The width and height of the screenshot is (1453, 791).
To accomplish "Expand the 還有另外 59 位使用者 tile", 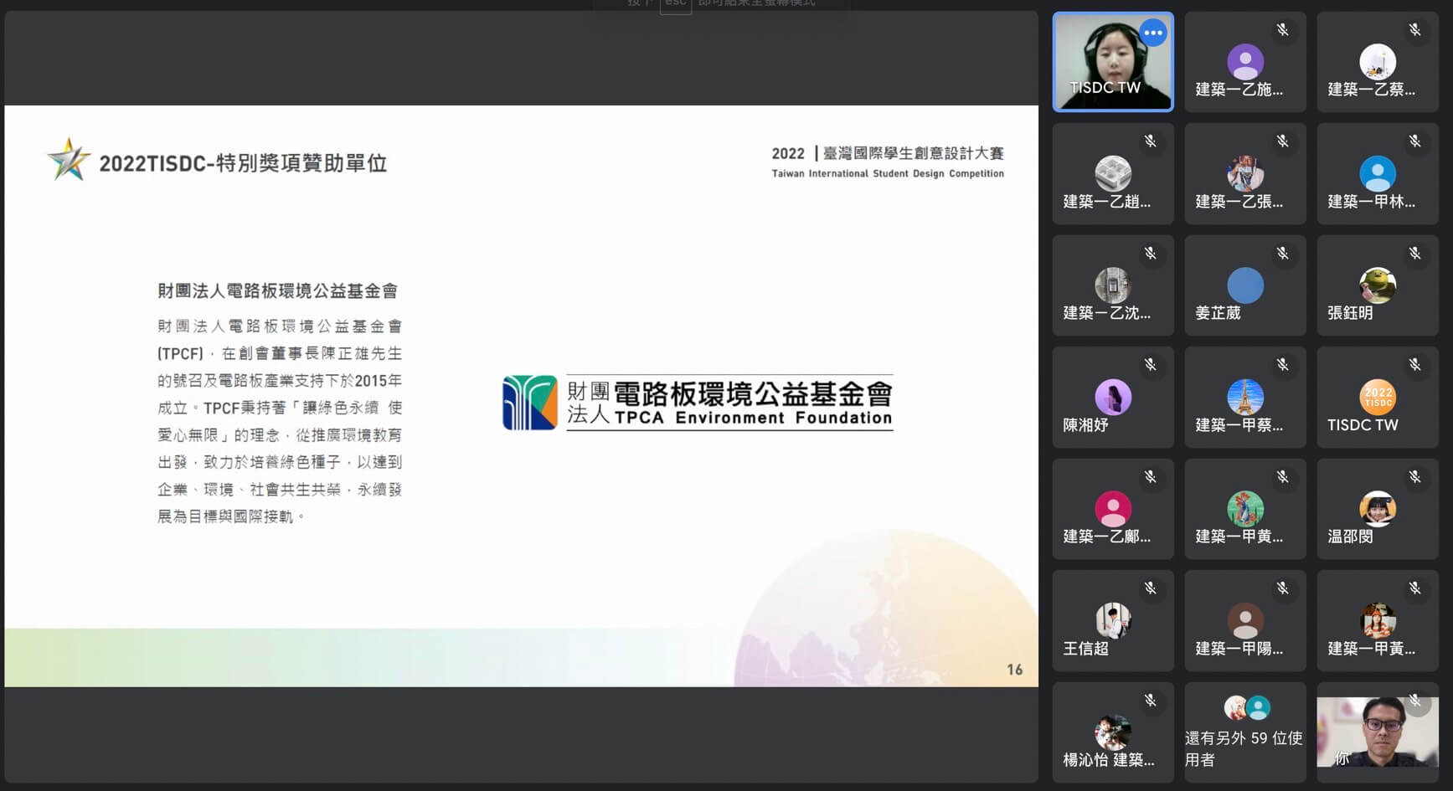I will [x=1244, y=732].
